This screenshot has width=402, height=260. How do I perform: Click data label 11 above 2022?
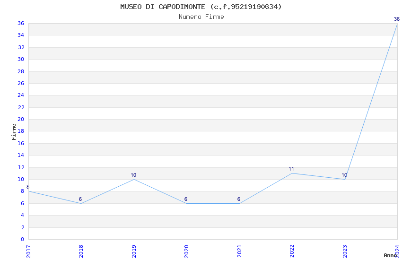coord(291,169)
